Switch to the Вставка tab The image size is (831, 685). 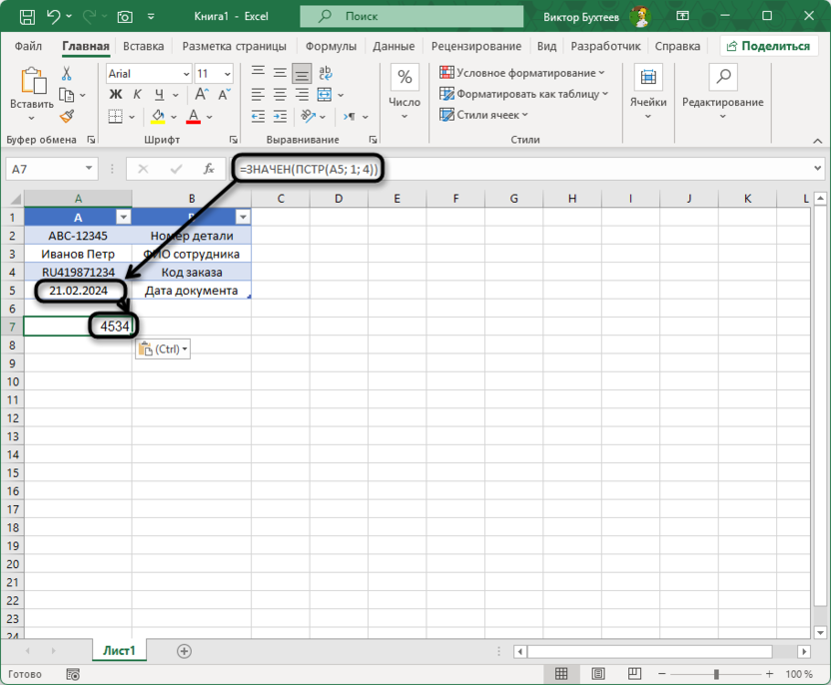(143, 46)
